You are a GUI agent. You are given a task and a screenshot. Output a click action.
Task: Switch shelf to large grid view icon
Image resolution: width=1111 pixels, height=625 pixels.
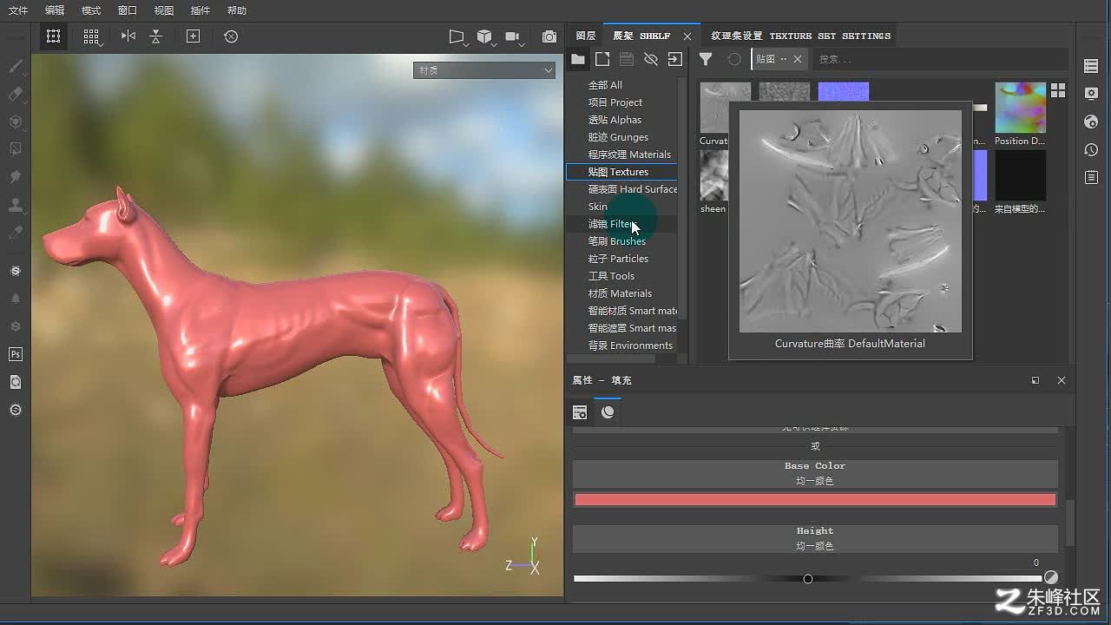(1058, 90)
